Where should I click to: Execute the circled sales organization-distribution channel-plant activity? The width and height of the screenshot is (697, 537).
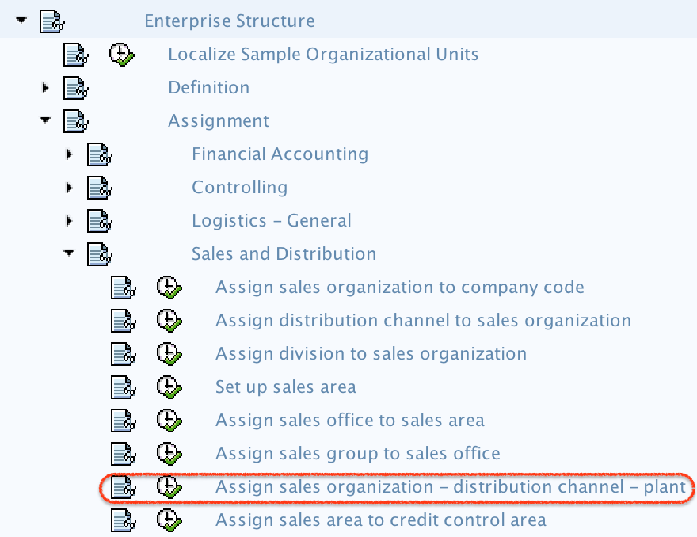click(x=169, y=487)
